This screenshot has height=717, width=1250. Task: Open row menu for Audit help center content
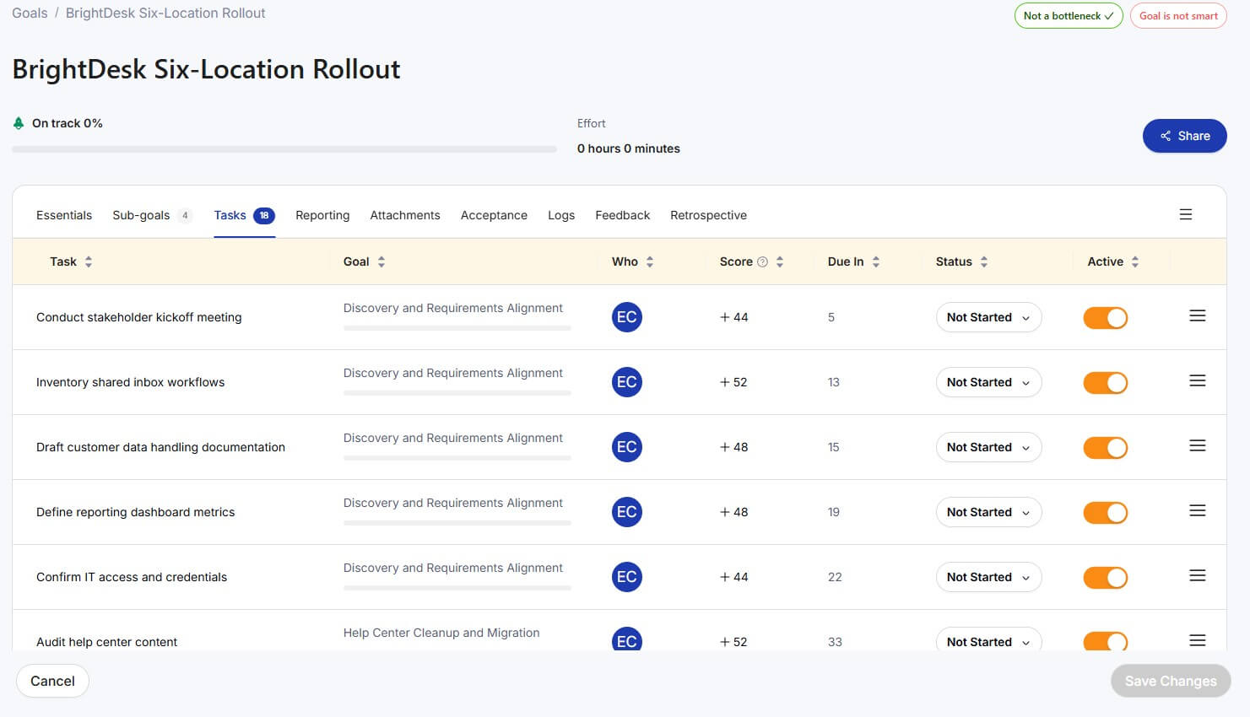1197,640
